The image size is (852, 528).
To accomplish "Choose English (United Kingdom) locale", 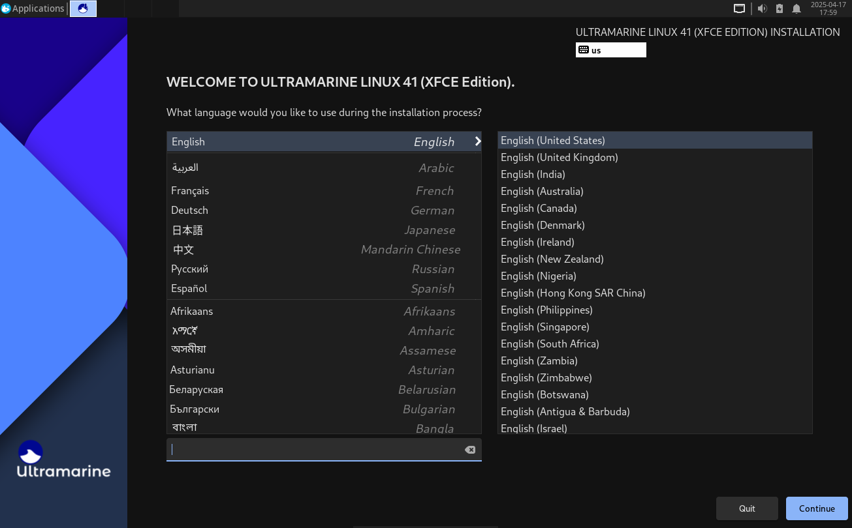I will coord(655,157).
